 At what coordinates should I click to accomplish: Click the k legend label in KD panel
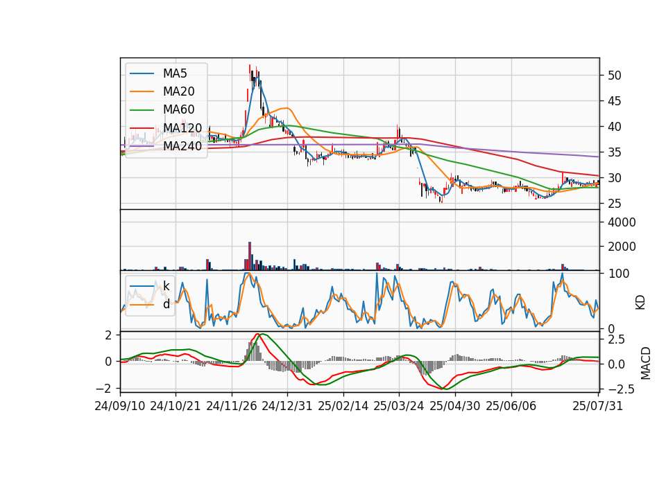coord(166,286)
